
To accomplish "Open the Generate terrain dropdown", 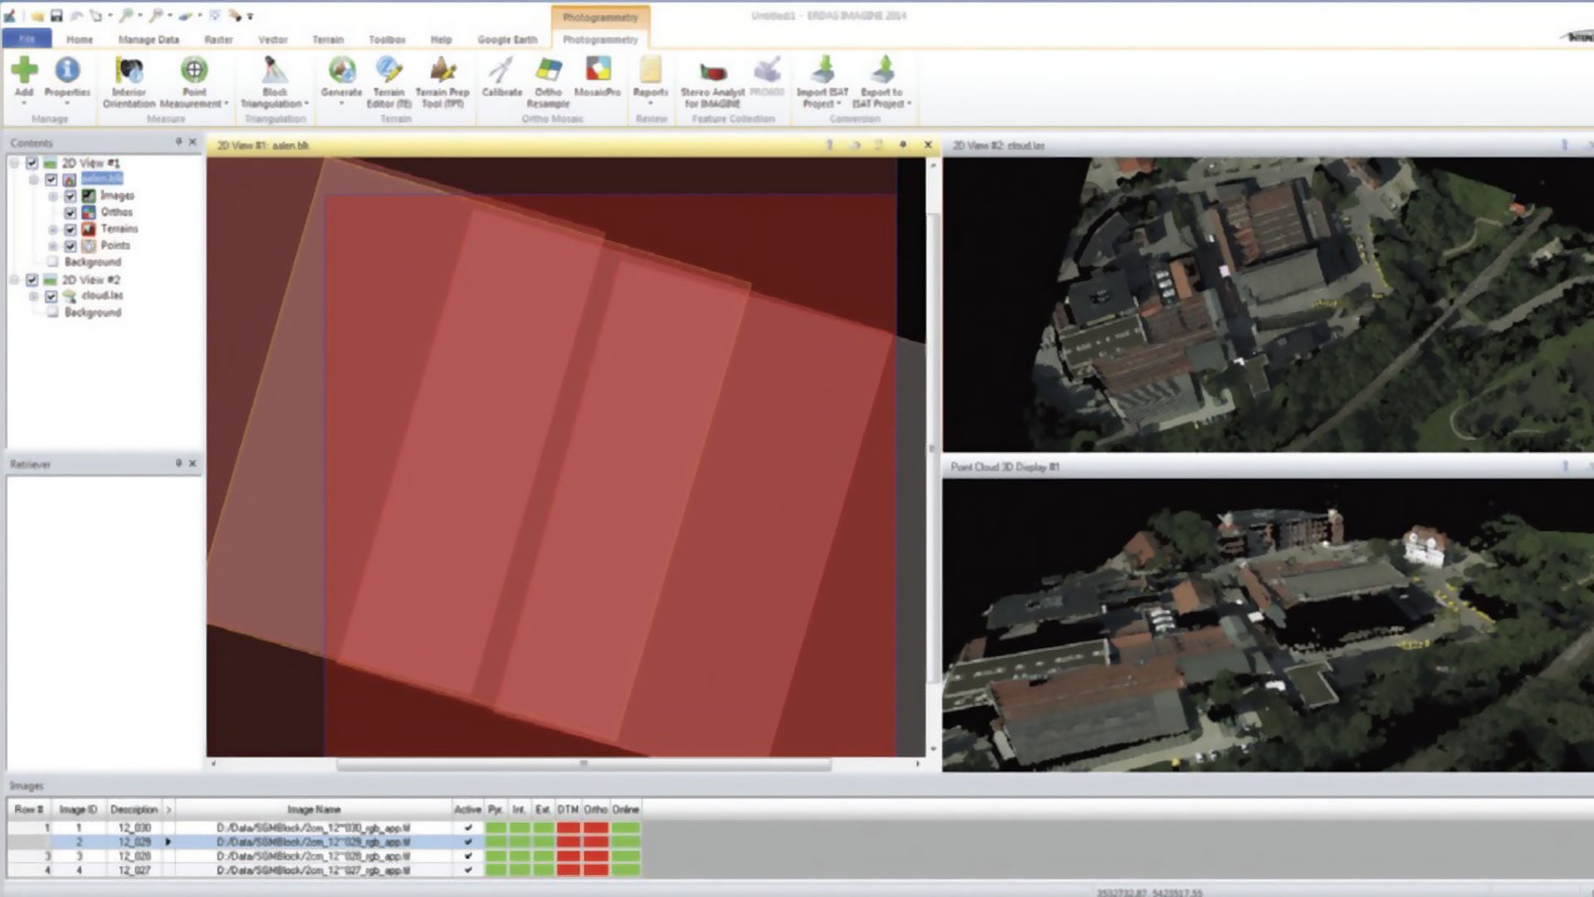I will click(x=341, y=103).
